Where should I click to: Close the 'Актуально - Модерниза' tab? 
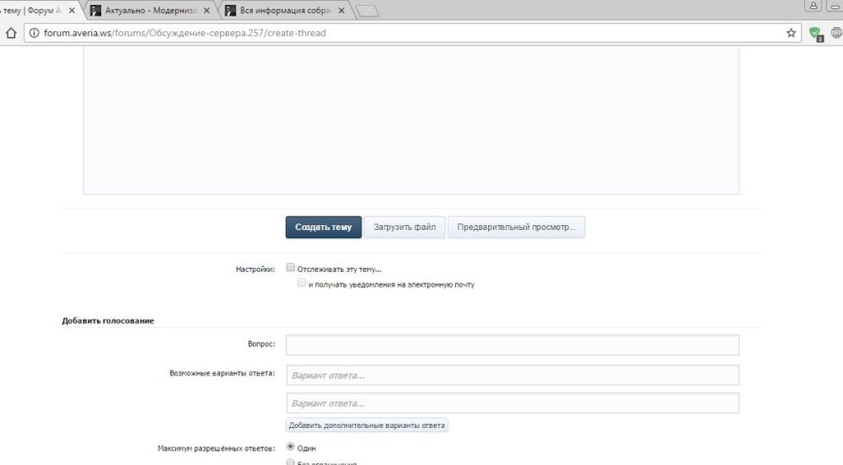207,11
